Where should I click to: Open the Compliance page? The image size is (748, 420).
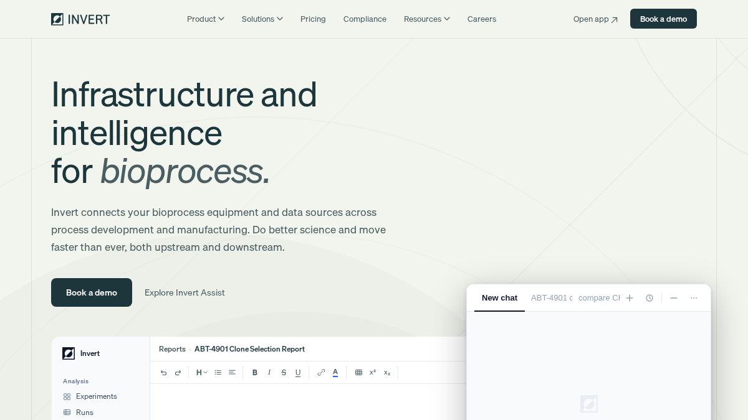pyautogui.click(x=365, y=19)
